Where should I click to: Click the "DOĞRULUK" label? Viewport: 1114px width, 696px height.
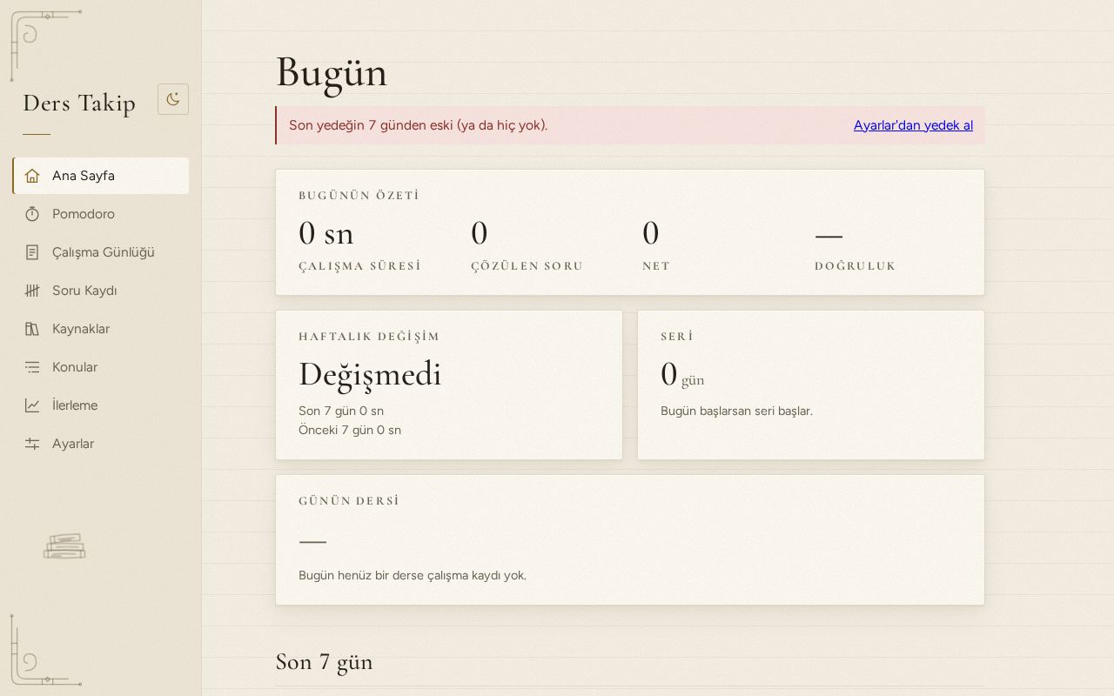coord(856,266)
